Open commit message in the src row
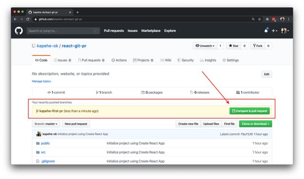This screenshot has height=179, width=304. click(x=135, y=152)
